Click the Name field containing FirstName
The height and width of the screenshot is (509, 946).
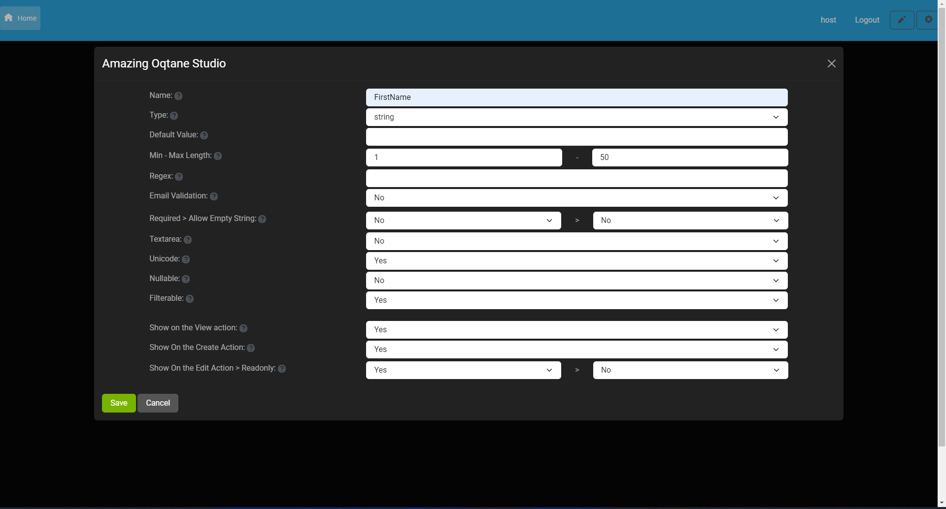coord(576,97)
